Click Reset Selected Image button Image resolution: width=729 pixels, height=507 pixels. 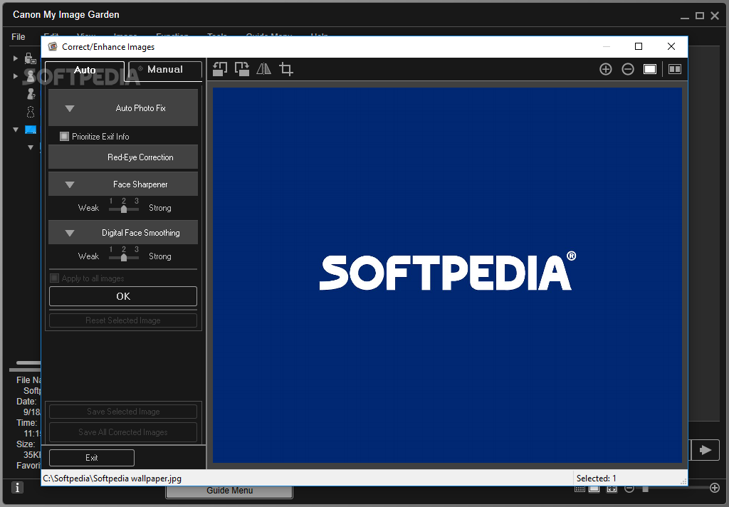pos(123,320)
